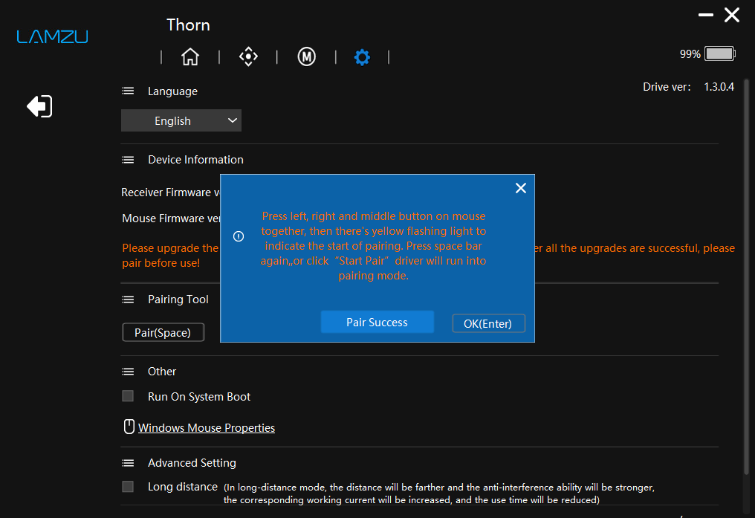Click the 99% battery percentage text
Image resolution: width=755 pixels, height=518 pixels.
point(690,54)
